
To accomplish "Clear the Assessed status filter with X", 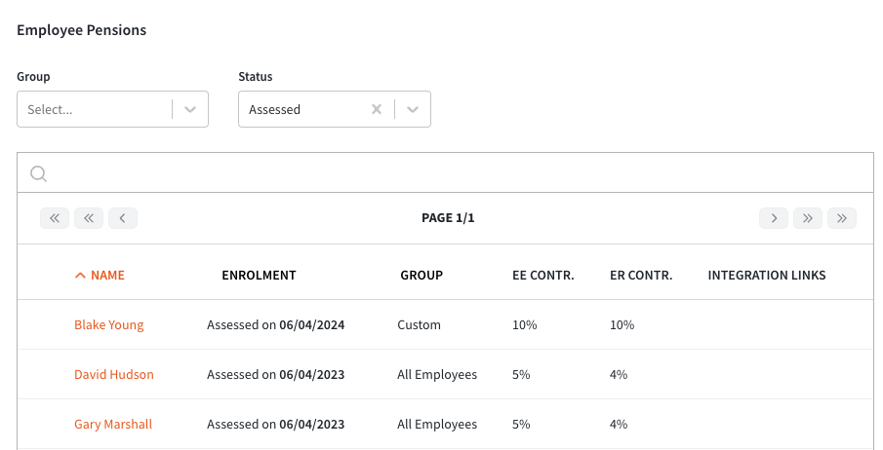I will [377, 109].
